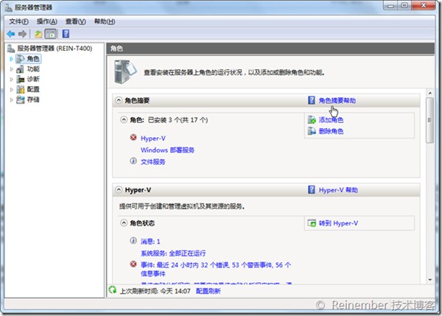This screenshot has width=442, height=316.
Task: Collapse the 角色摘要 section chevron
Action: [x=118, y=99]
